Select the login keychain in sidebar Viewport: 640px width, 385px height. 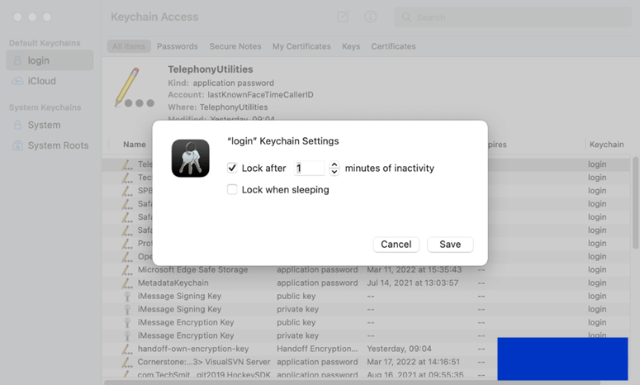click(50, 60)
